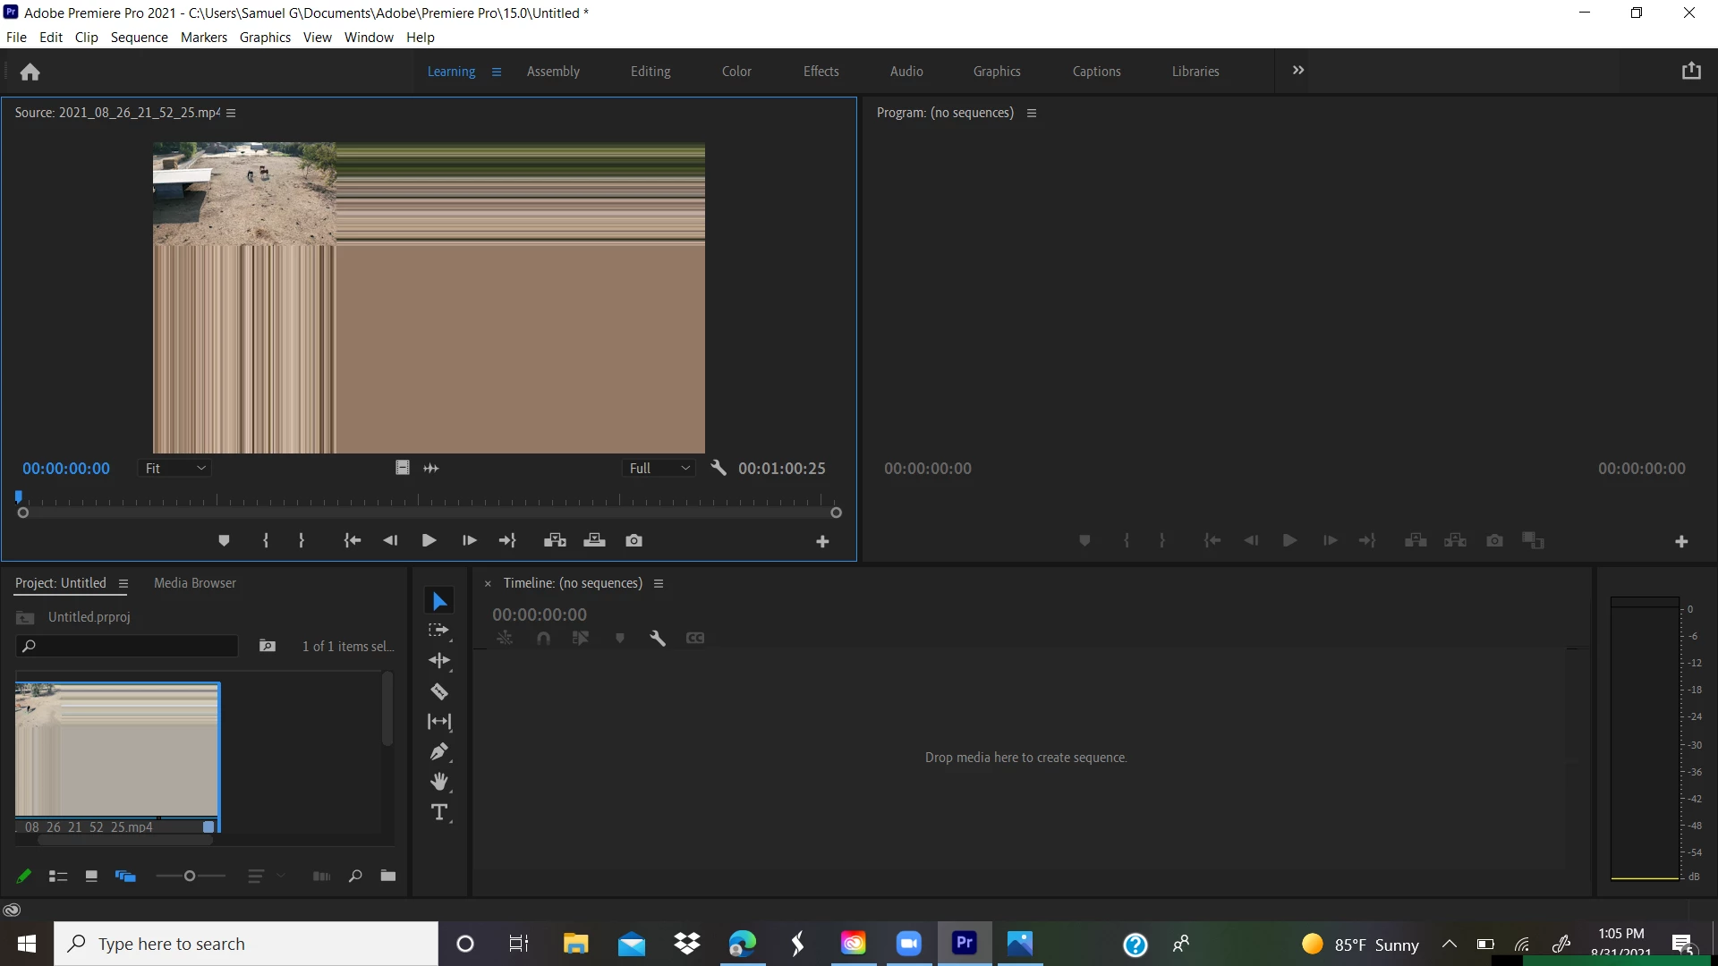Switch to the Media Browser tab

(195, 583)
